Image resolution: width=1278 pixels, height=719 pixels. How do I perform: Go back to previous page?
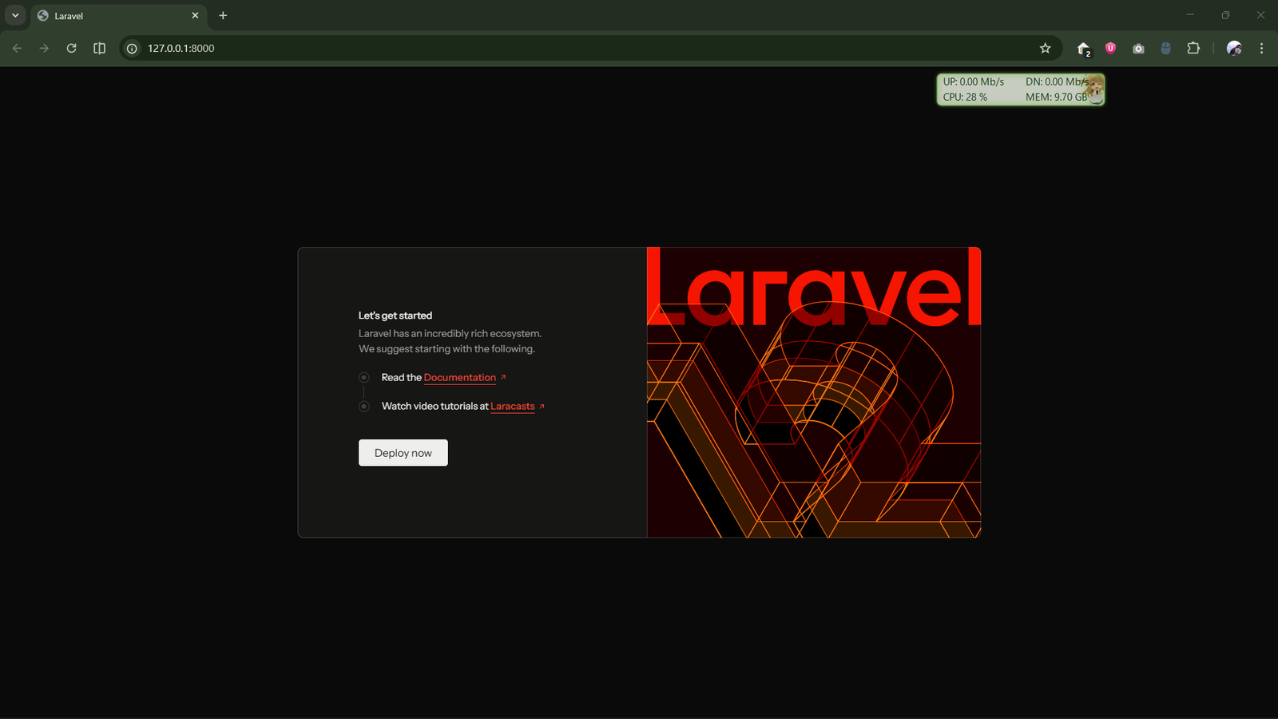(x=18, y=48)
